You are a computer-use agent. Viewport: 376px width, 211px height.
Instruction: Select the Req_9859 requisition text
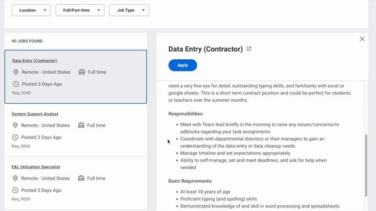point(21,199)
